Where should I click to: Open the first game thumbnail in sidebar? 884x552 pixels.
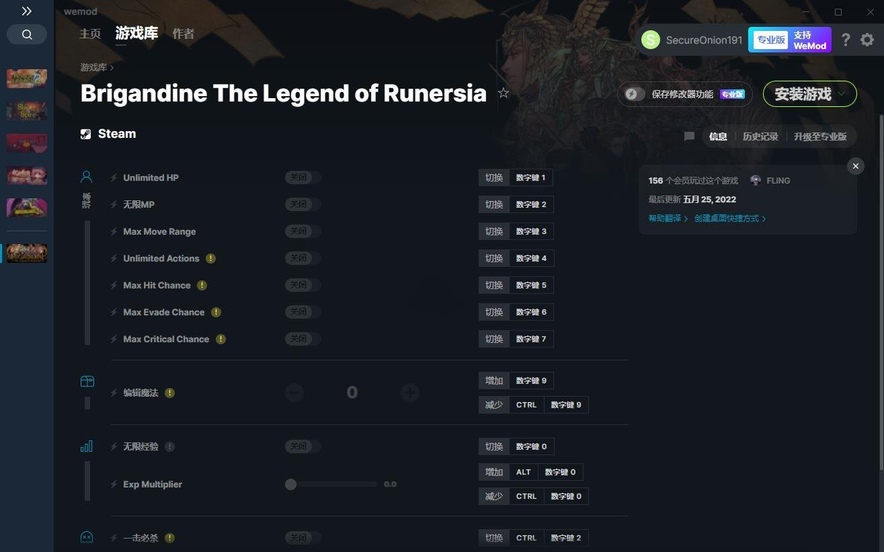[x=27, y=78]
